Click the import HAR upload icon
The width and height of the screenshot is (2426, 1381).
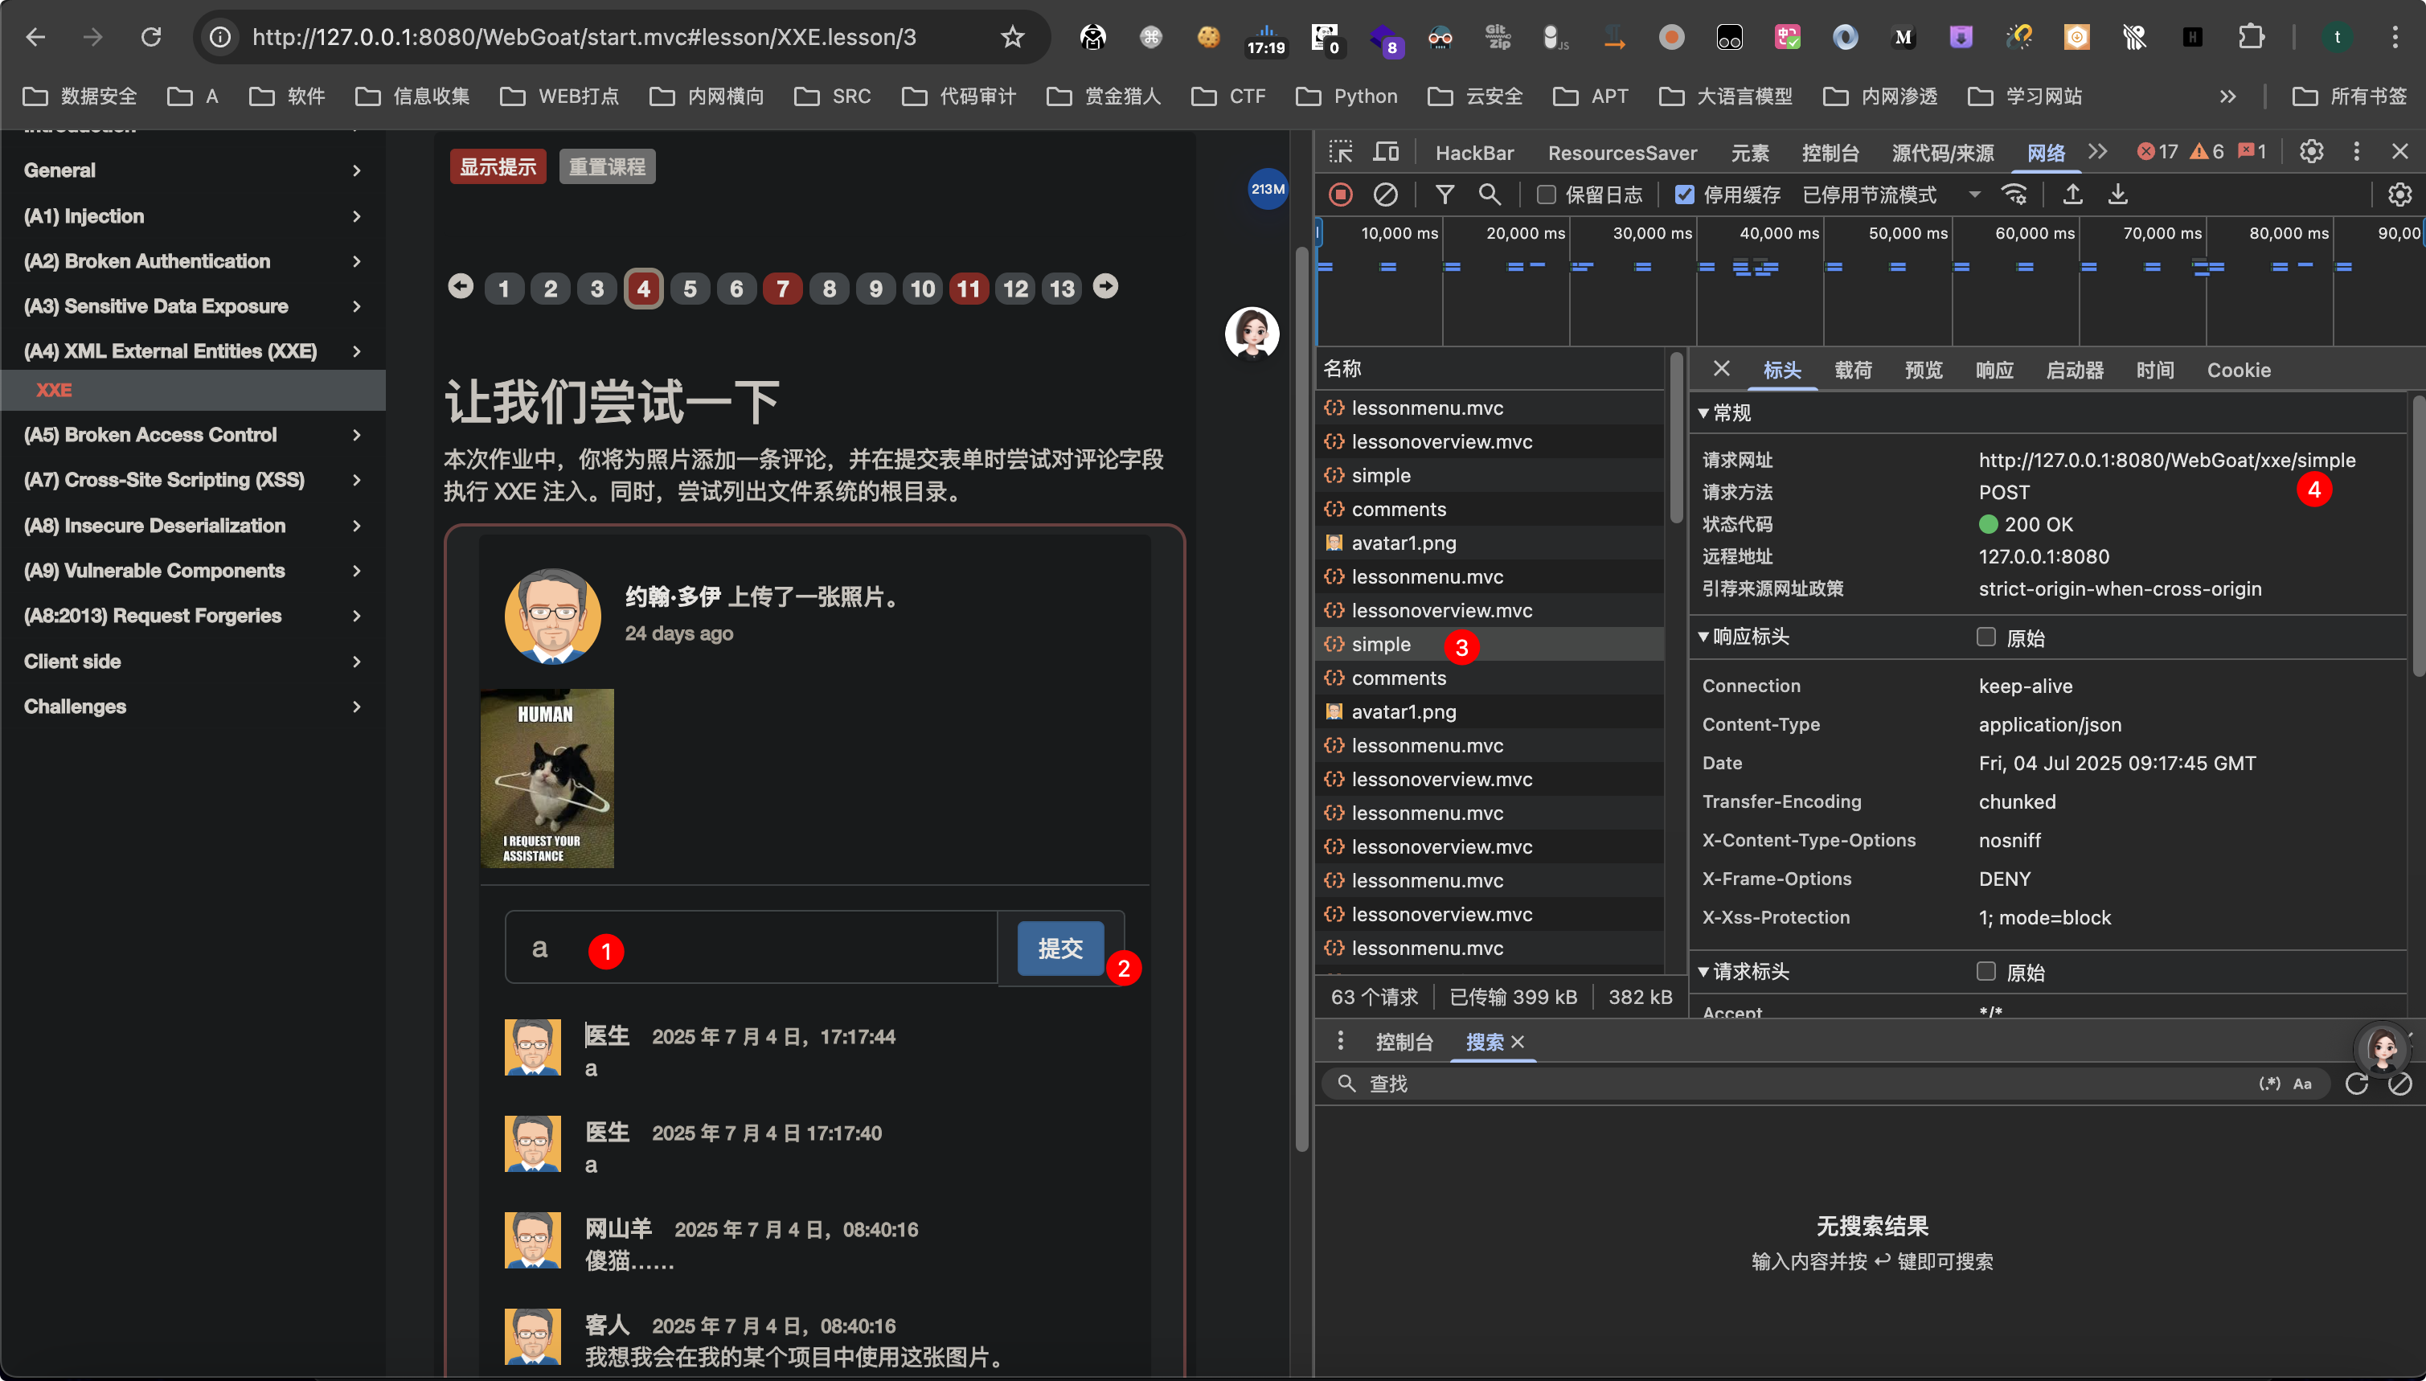pos(2072,195)
